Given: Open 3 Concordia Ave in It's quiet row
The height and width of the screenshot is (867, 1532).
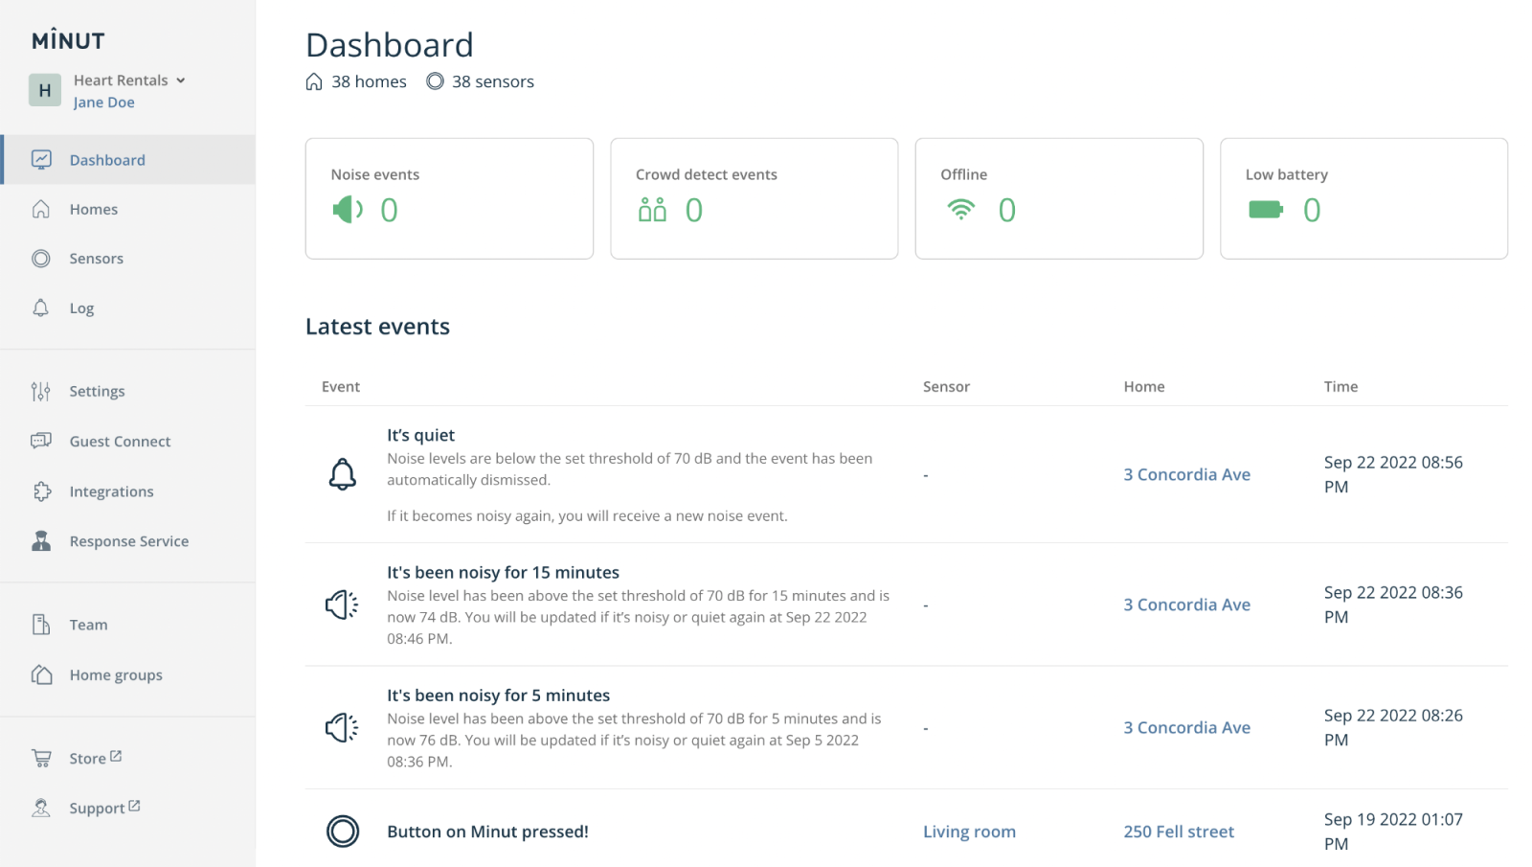Looking at the screenshot, I should click(1186, 474).
